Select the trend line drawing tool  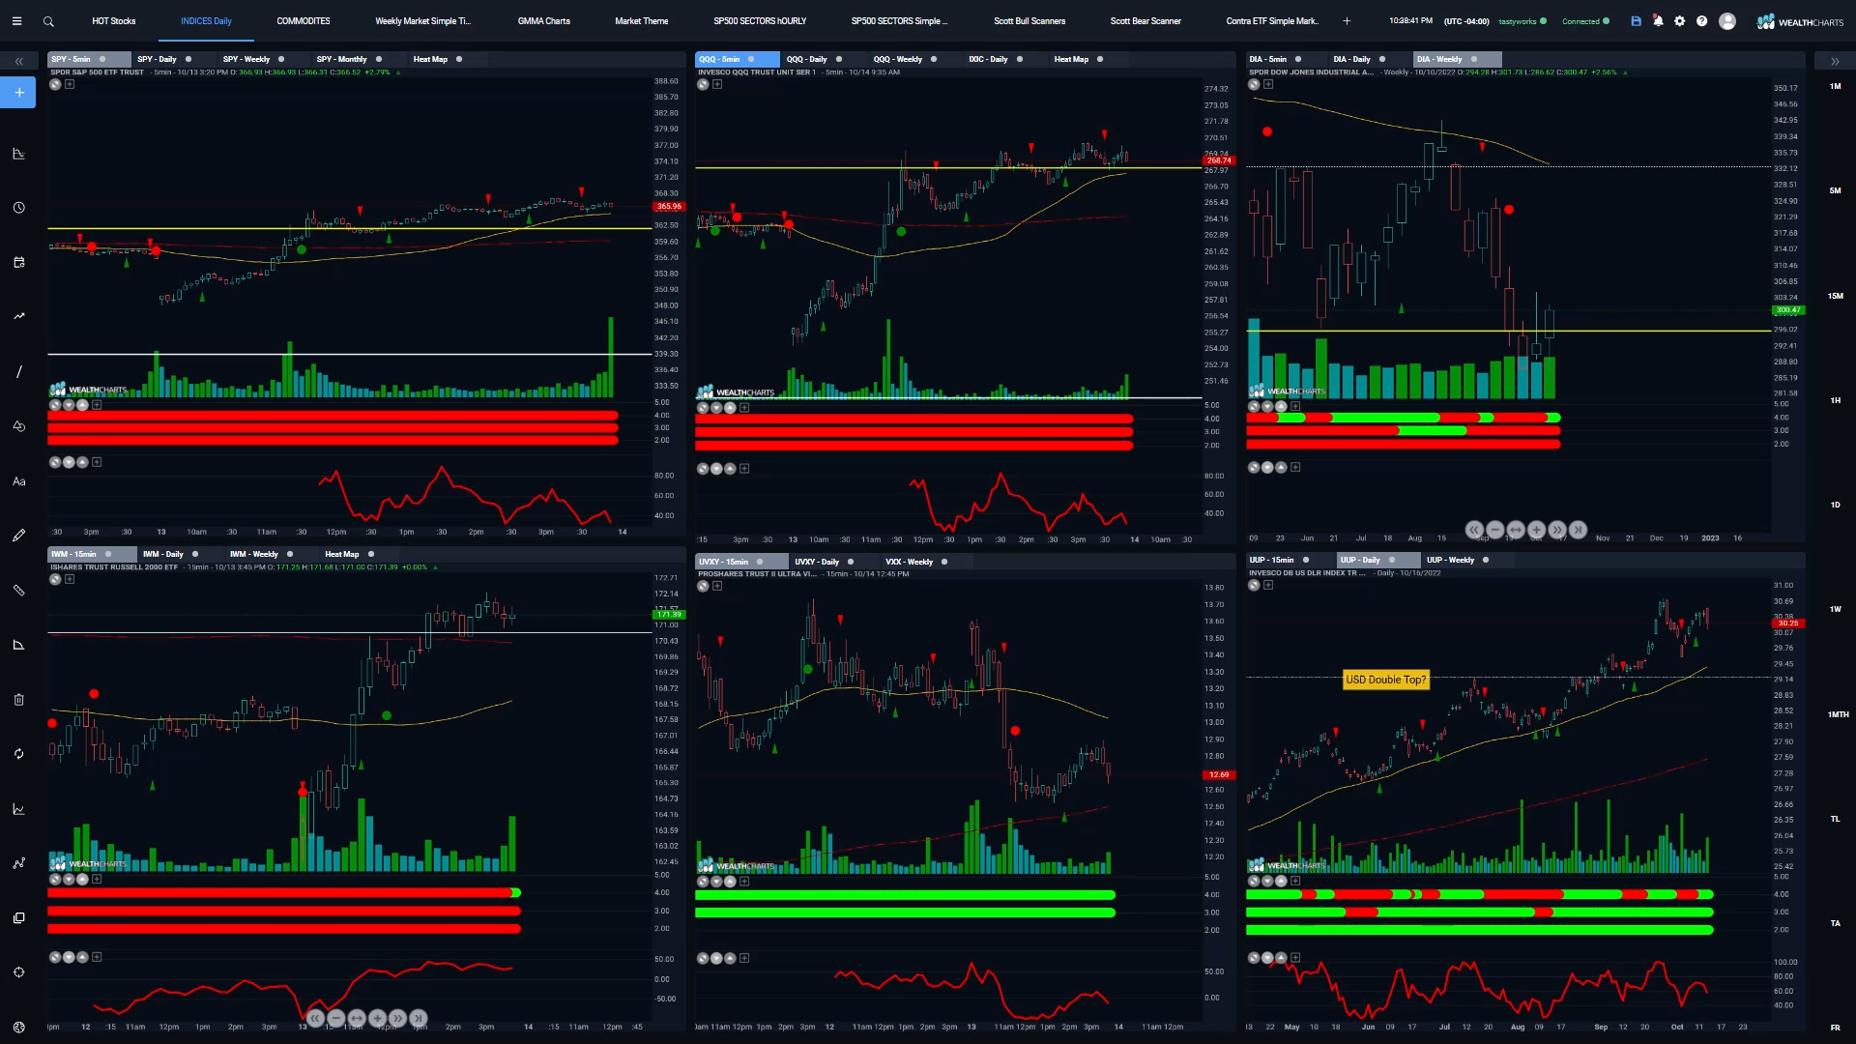coord(18,371)
